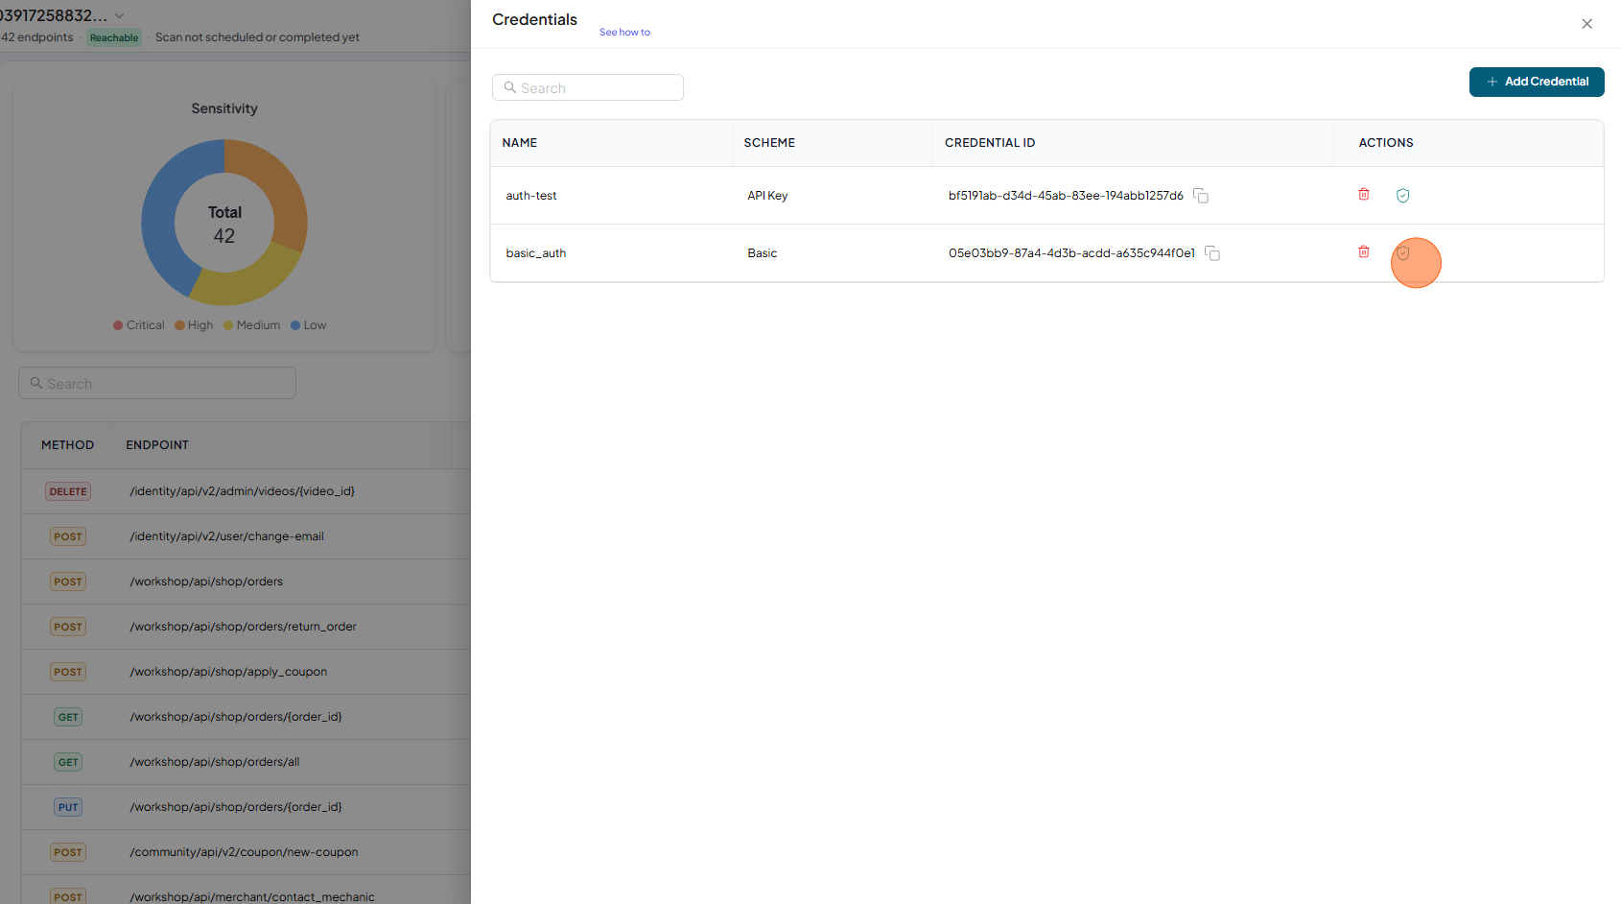Expand the collection name dropdown chevron
1621x904 pixels.
120,16
